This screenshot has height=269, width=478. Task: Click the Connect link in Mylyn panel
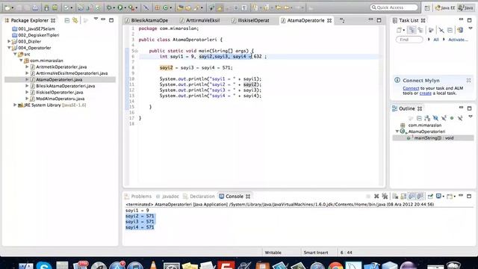pos(411,88)
